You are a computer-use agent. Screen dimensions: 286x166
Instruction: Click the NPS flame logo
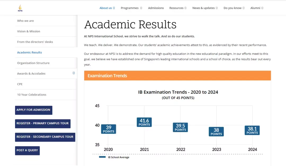[x=20, y=8]
